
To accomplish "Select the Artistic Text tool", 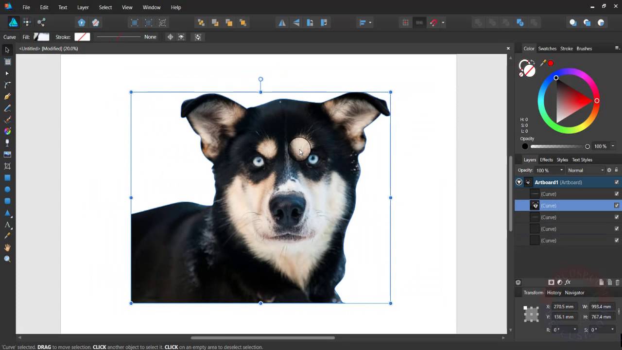I will coord(7,225).
